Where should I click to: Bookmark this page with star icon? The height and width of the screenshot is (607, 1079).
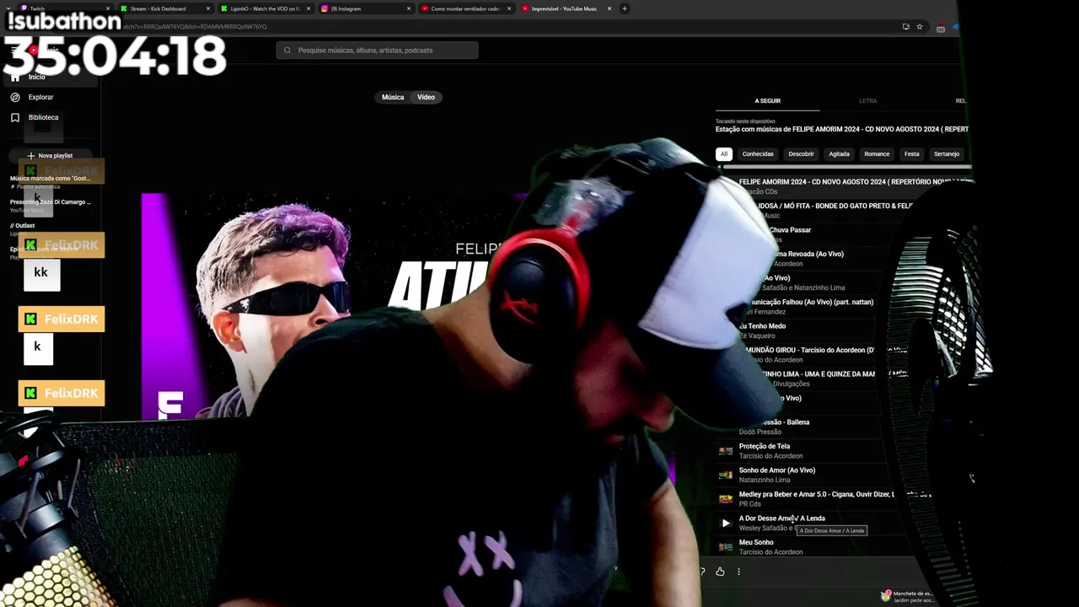point(920,27)
